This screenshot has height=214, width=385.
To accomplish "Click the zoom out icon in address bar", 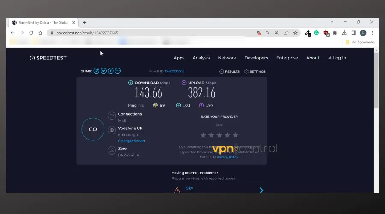I will (277, 33).
